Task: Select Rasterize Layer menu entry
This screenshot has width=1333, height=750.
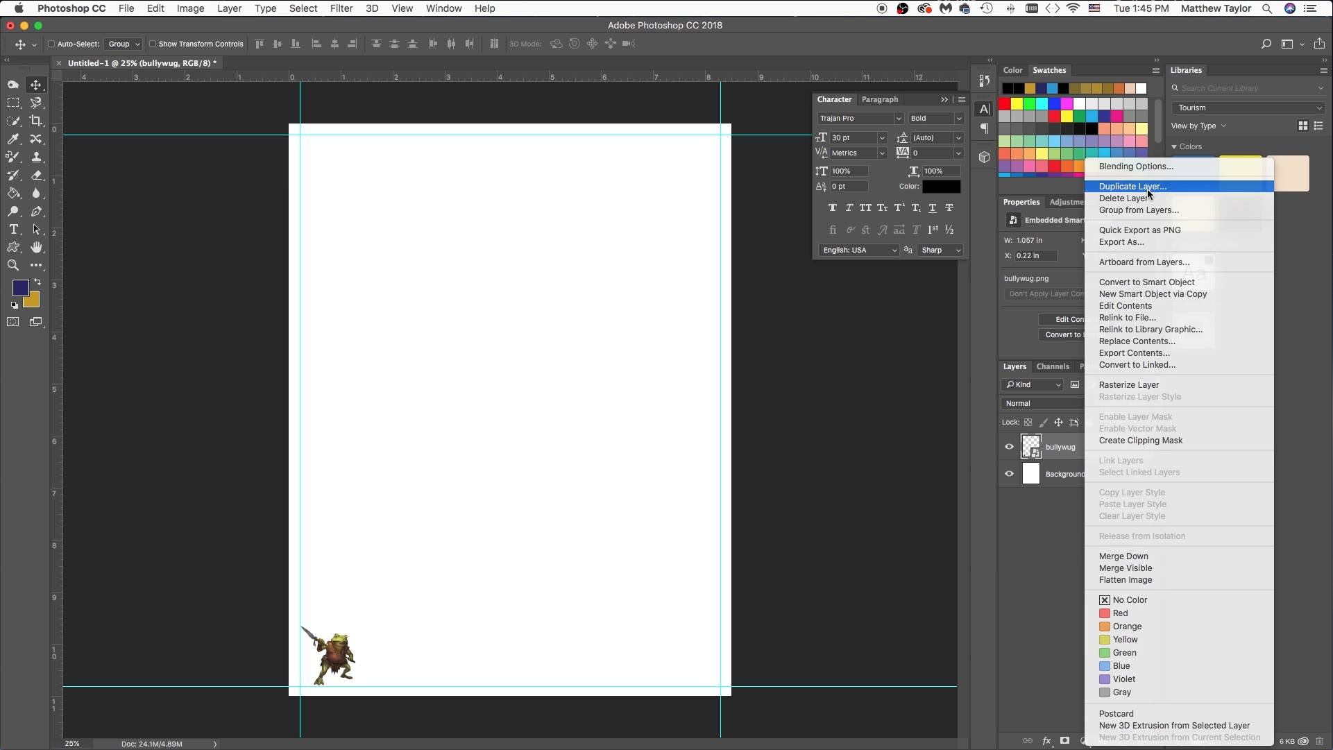Action: tap(1129, 385)
